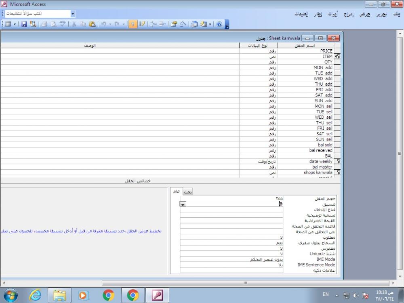Click the help question input box
Image resolution: width=404 pixels, height=303 pixels.
[38, 14]
